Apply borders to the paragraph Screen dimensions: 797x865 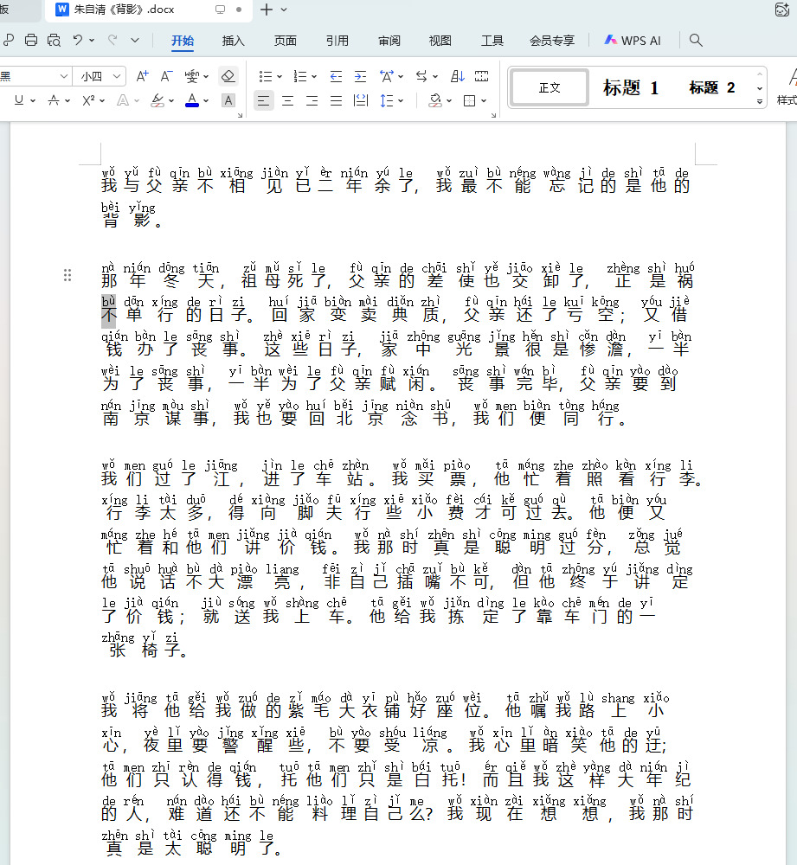[x=470, y=101]
